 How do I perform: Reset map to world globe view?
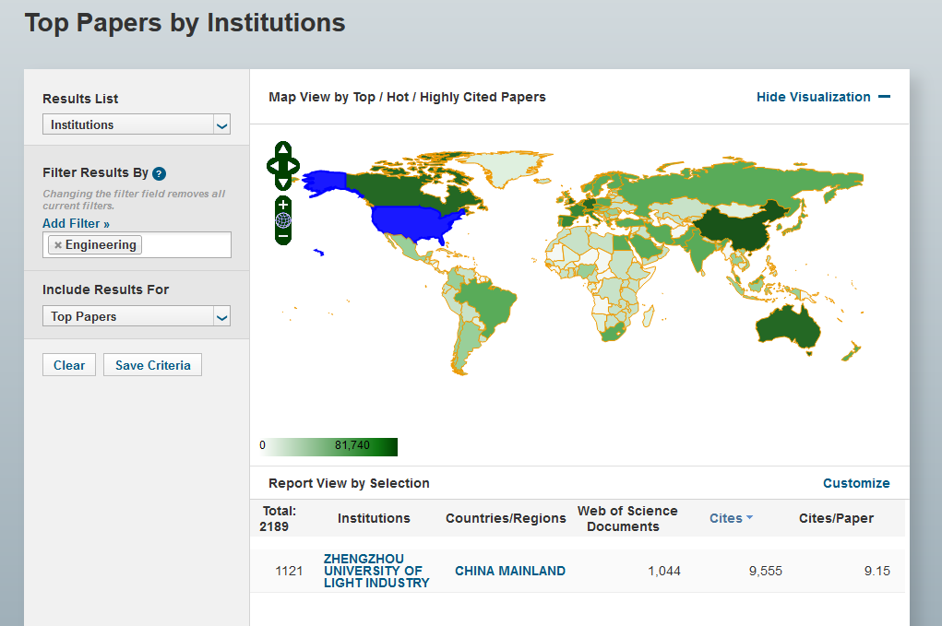point(283,220)
